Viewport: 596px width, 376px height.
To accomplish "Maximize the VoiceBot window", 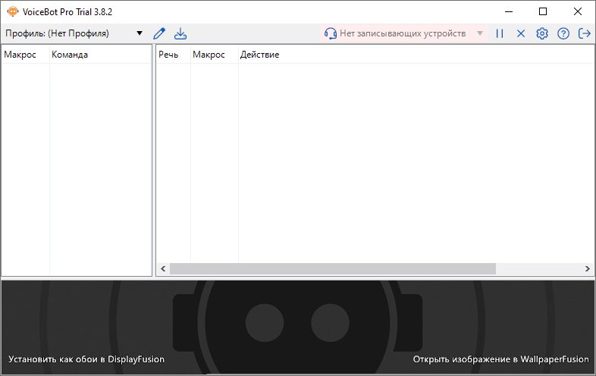I will 543,12.
